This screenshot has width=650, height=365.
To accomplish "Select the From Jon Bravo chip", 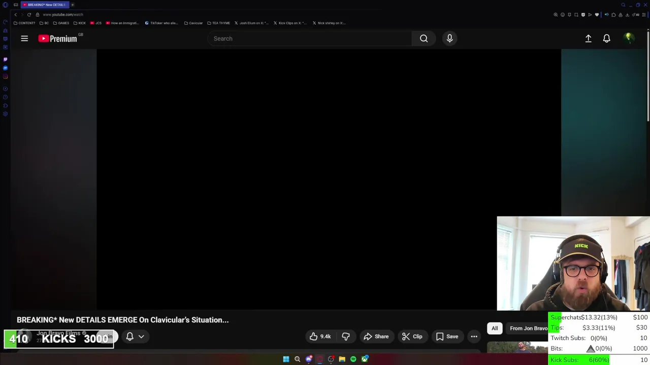I will [x=528, y=328].
